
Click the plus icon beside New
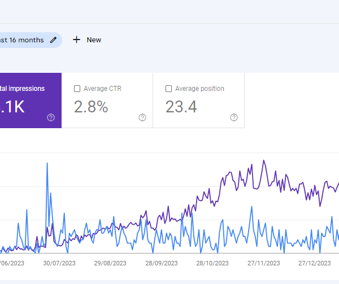pyautogui.click(x=77, y=40)
